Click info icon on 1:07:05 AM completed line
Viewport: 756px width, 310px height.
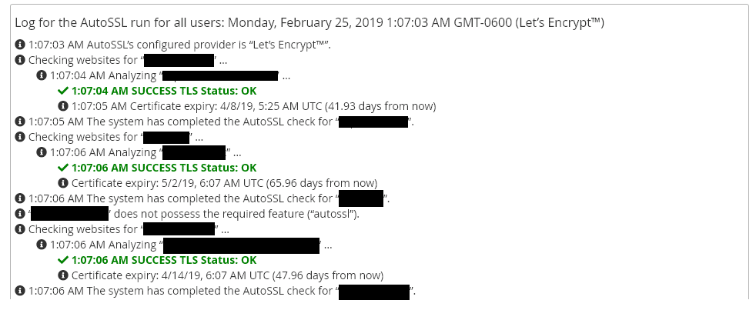[x=20, y=122]
